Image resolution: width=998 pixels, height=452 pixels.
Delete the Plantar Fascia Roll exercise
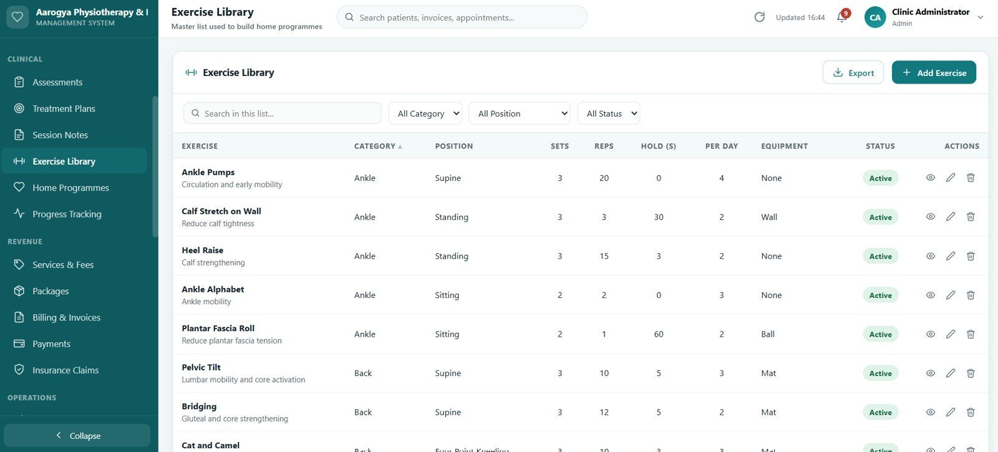coord(971,334)
